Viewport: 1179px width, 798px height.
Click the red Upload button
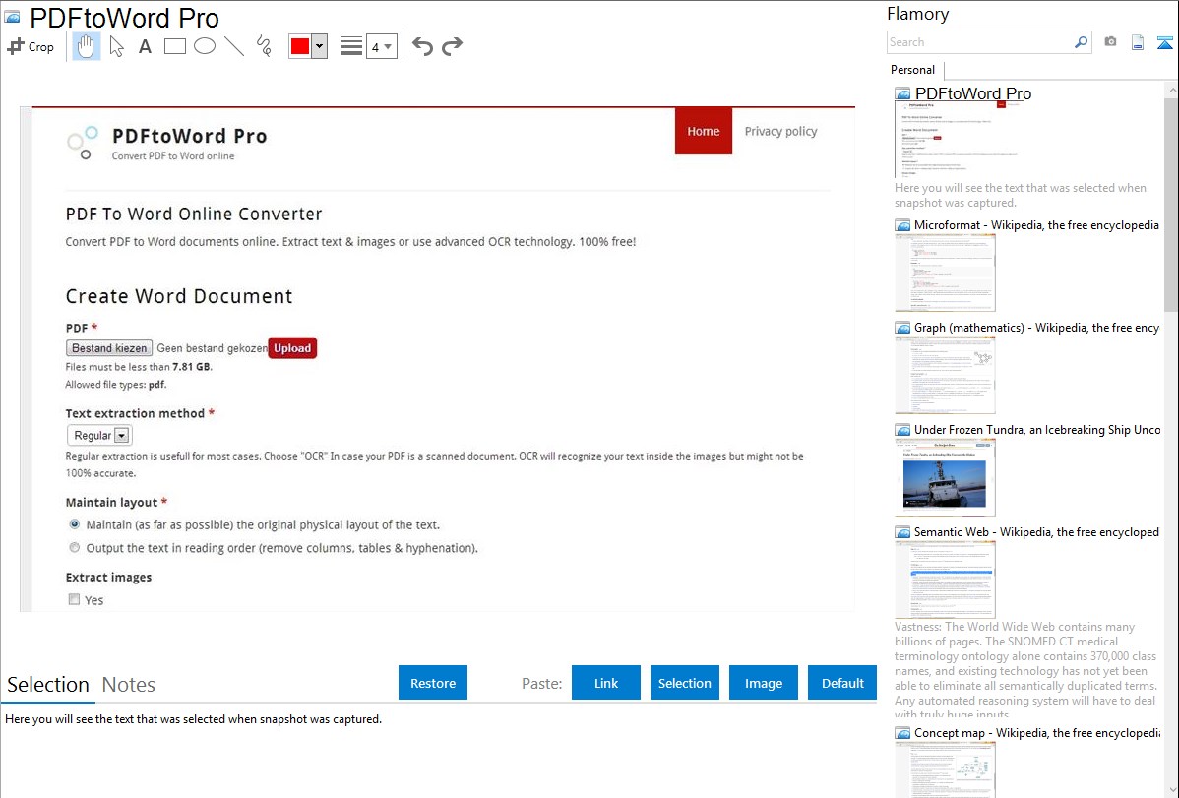coord(292,348)
